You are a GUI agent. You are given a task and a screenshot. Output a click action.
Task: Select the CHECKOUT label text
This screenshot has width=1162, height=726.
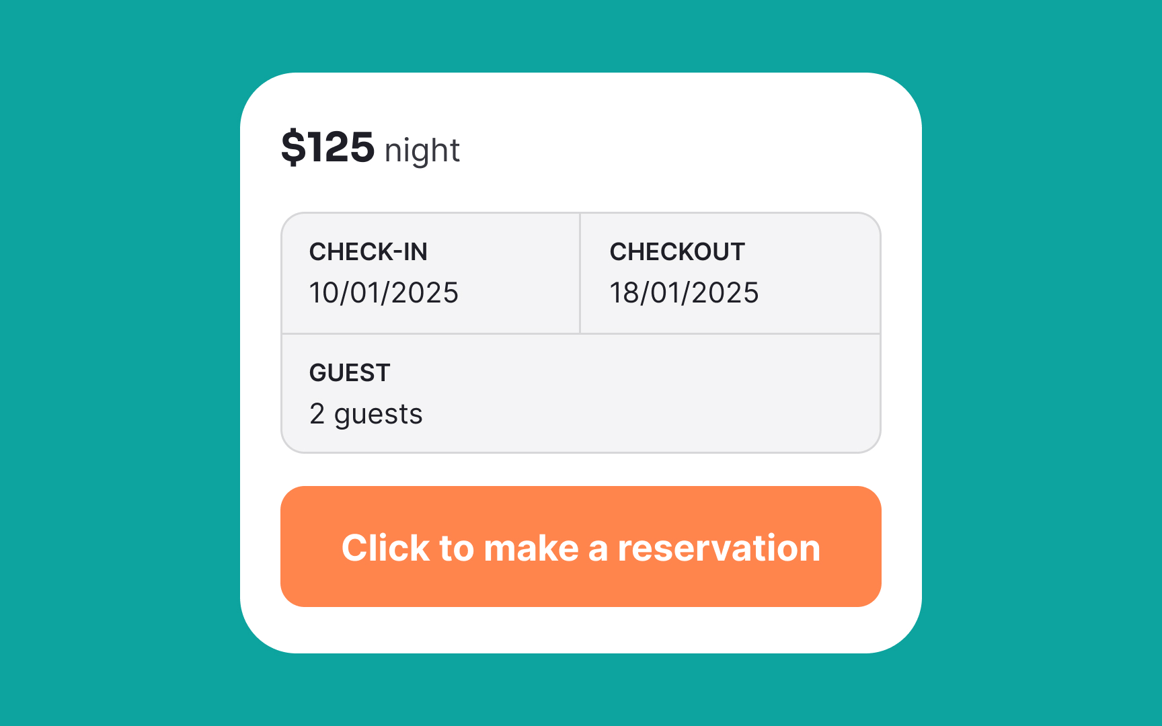click(677, 252)
